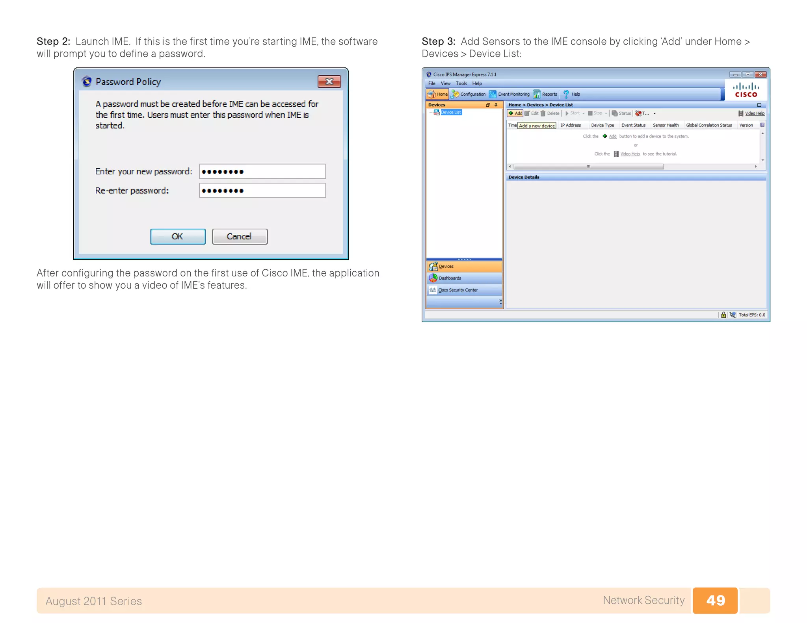
Task: Maximize the Cisco IPS Manager Express window
Action: point(747,74)
